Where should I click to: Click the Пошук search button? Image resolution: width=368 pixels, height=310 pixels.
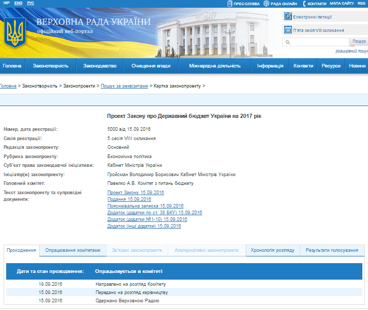click(x=359, y=42)
